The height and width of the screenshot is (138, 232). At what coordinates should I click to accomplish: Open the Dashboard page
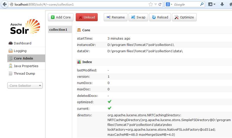[22, 43]
